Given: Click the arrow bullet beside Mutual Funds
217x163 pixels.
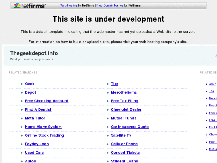Looking at the screenshot, I should [x=107, y=118].
